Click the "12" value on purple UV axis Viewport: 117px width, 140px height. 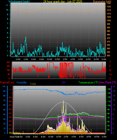114,105
